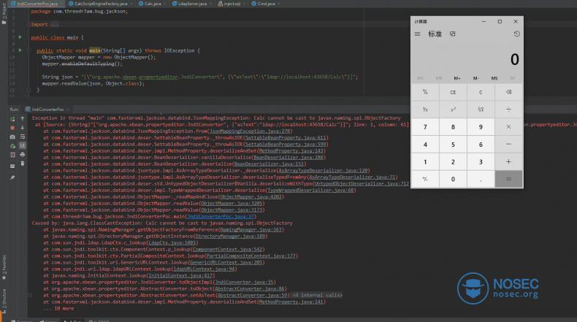Switch to LdapServer.java editor tab
The height and width of the screenshot is (322, 577).
[191, 4]
